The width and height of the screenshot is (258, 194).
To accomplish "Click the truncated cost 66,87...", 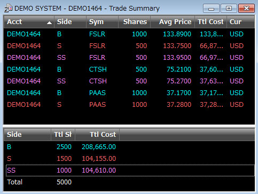I will 212,46.
